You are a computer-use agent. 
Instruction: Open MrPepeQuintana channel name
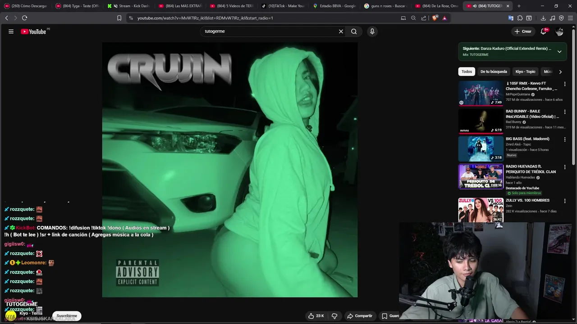(x=518, y=94)
